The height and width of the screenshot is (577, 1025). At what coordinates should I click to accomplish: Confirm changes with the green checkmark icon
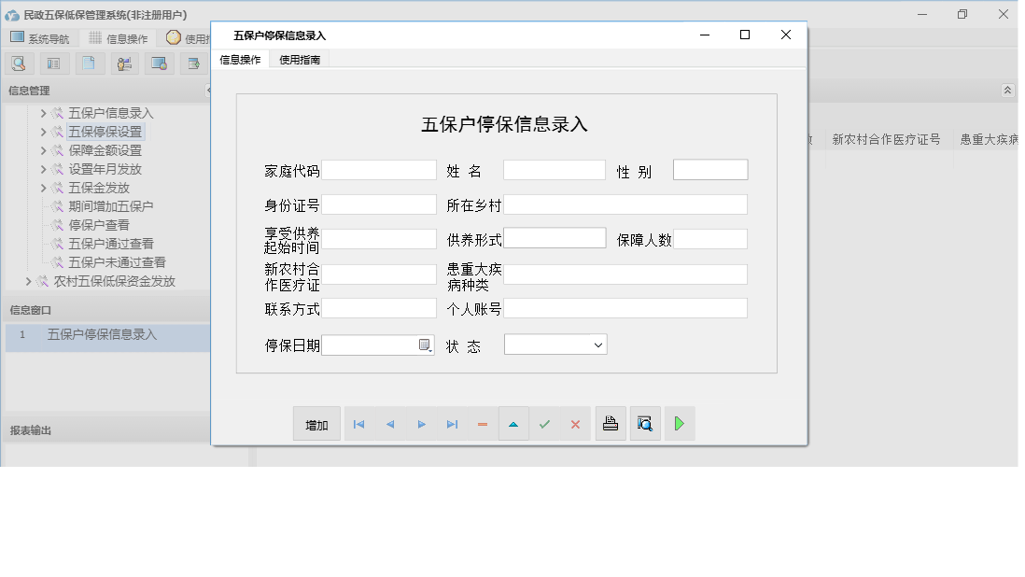click(545, 423)
